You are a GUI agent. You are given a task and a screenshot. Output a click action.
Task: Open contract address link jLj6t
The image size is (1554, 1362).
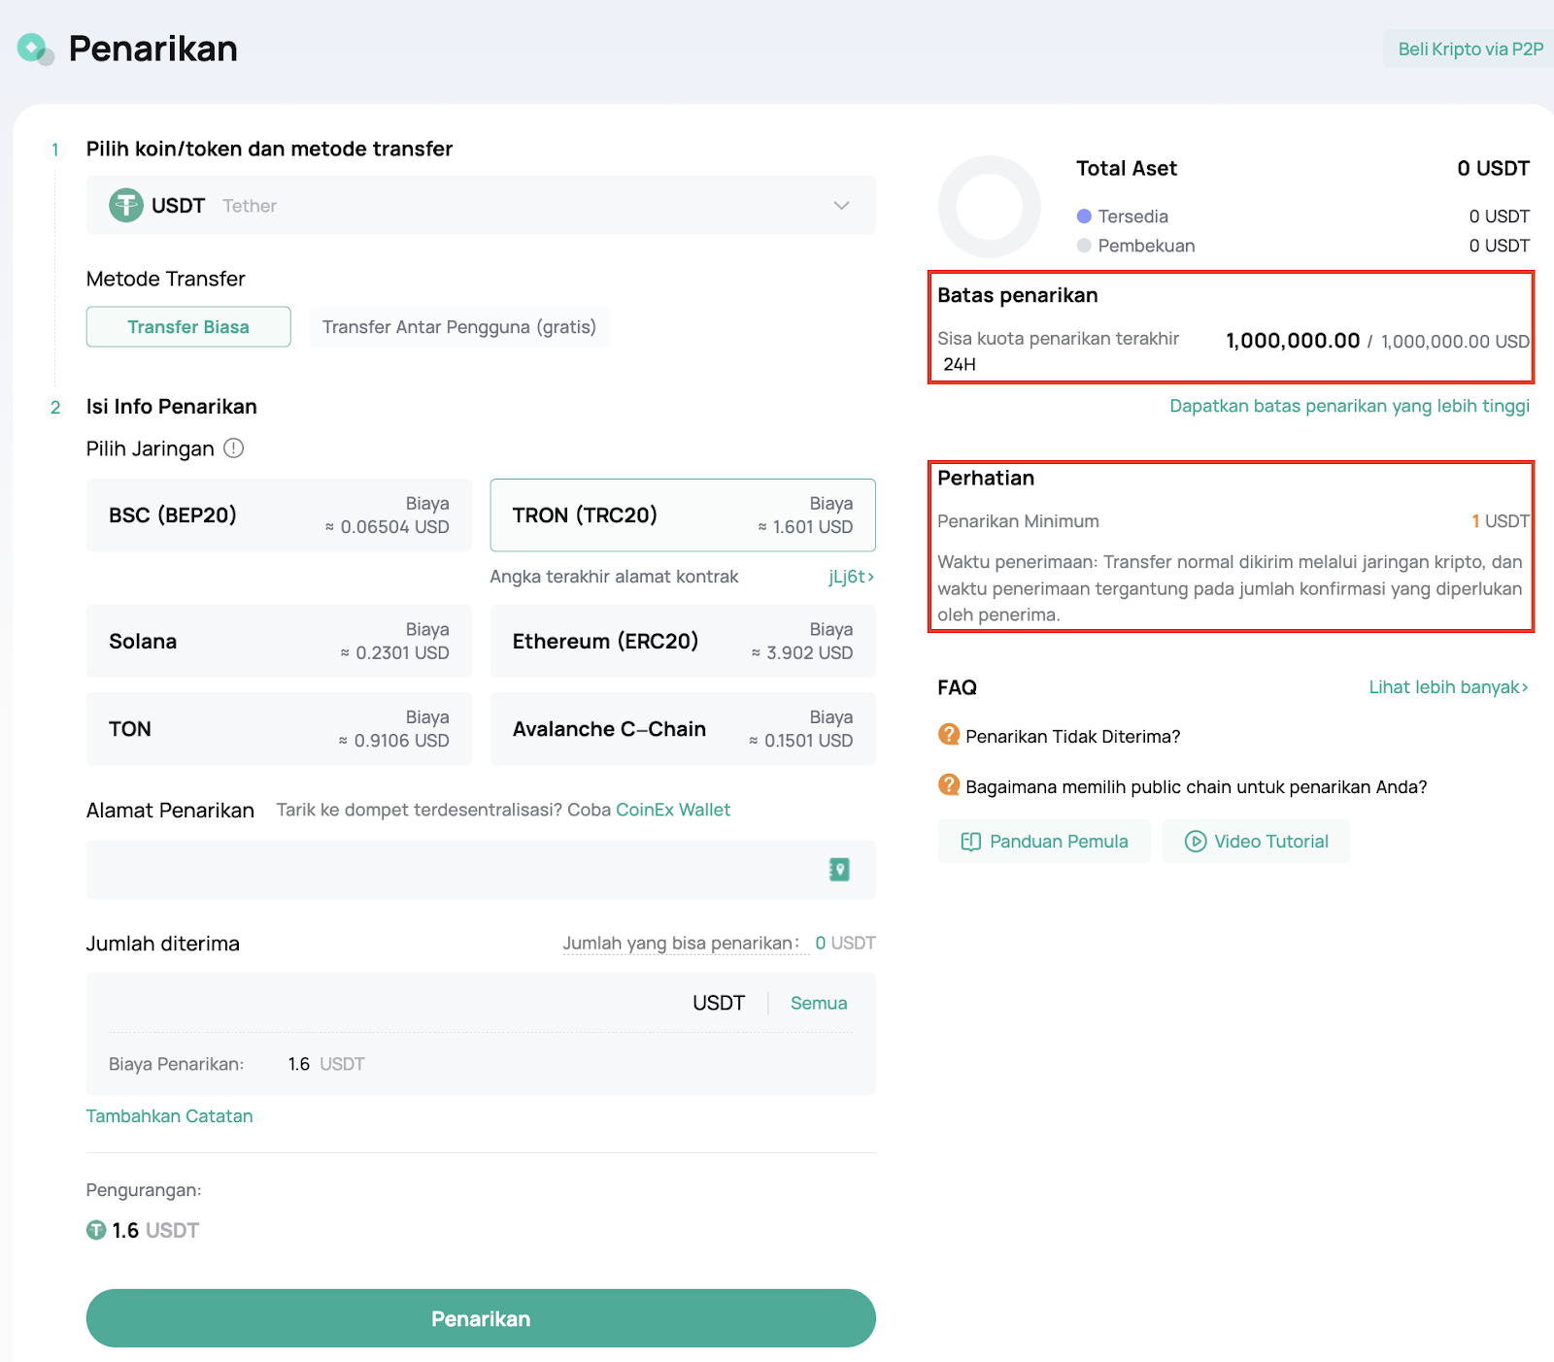[x=851, y=577]
